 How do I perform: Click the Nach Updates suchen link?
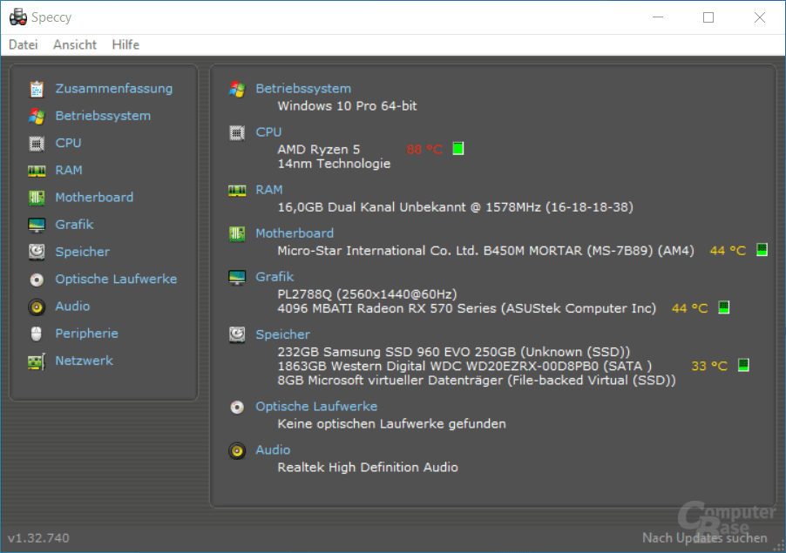704,537
